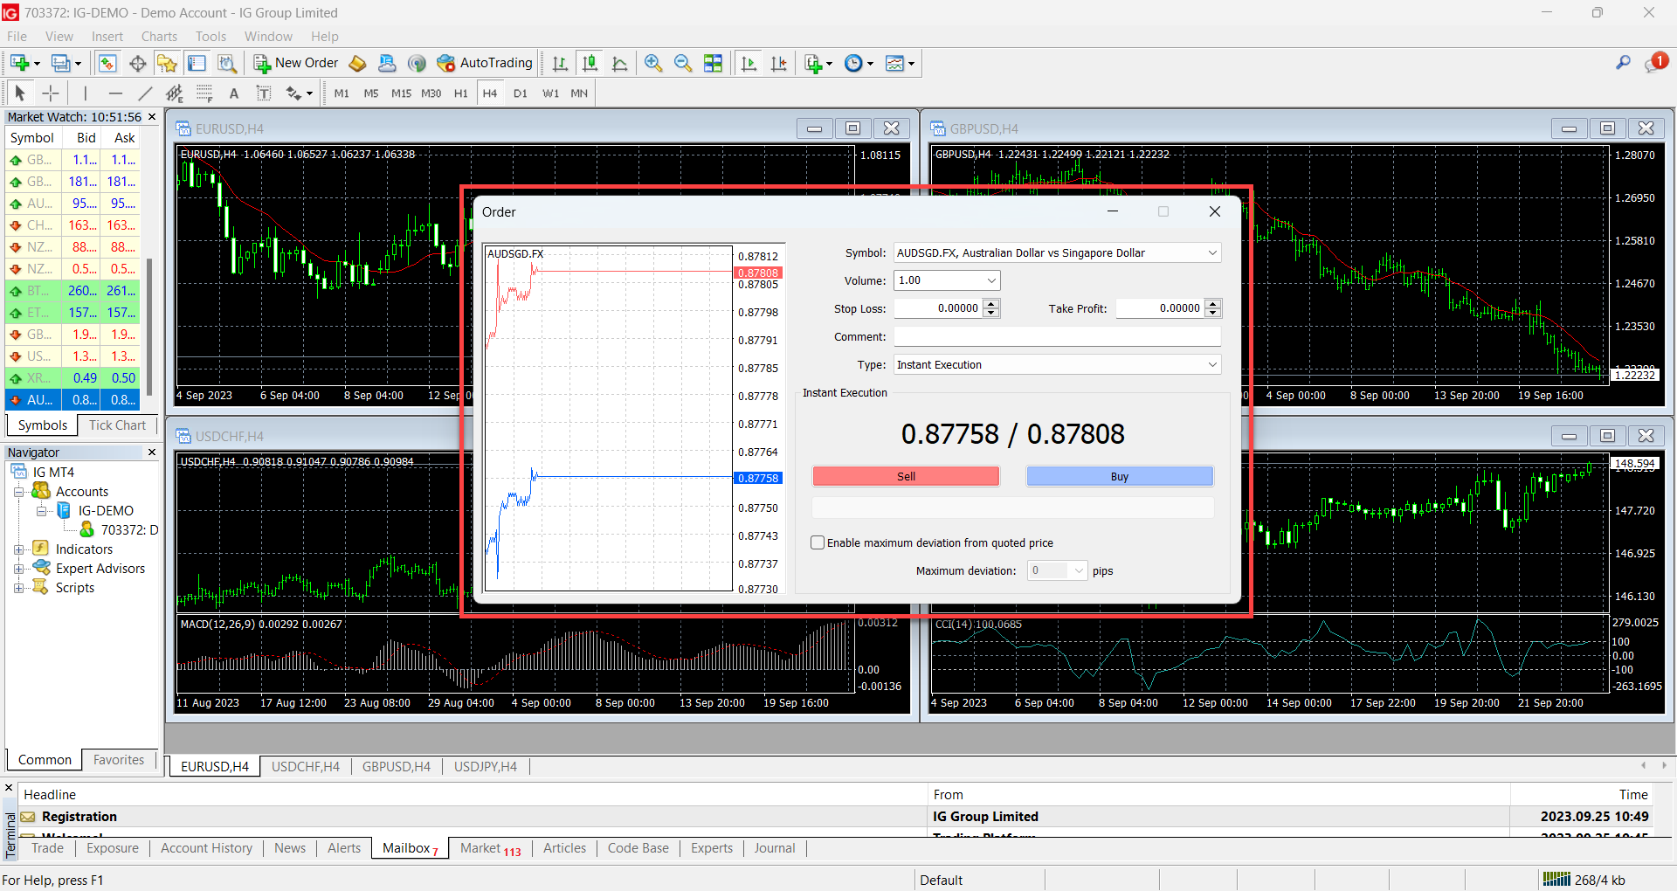This screenshot has height=891, width=1677.
Task: Enable maximum deviation from quoted price
Action: click(x=818, y=542)
